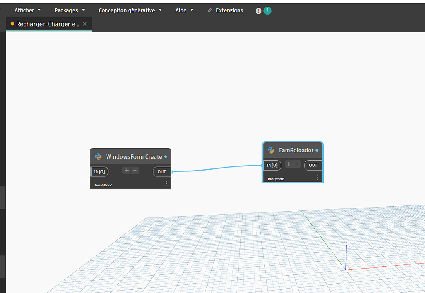Expand the Packages dropdown
The width and height of the screenshot is (425, 293).
tap(69, 10)
